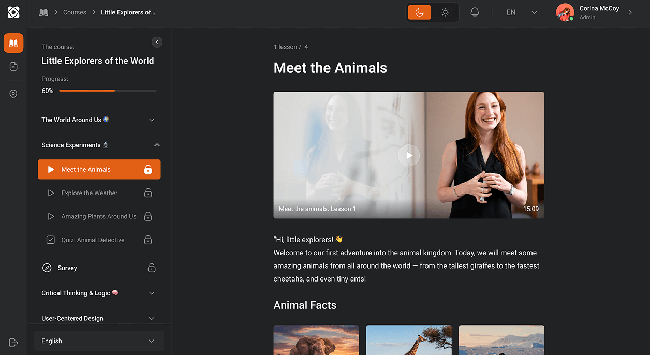Screen dimensions: 650x355
Task: Click the app logo icon
Action: pyautogui.click(x=13, y=12)
